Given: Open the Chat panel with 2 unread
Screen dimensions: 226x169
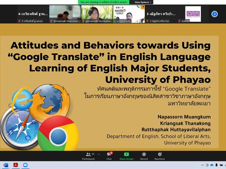Looking at the screenshot, I should (109, 156).
